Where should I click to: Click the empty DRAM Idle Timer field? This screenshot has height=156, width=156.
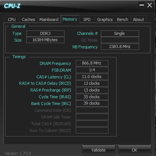(x=92, y=117)
